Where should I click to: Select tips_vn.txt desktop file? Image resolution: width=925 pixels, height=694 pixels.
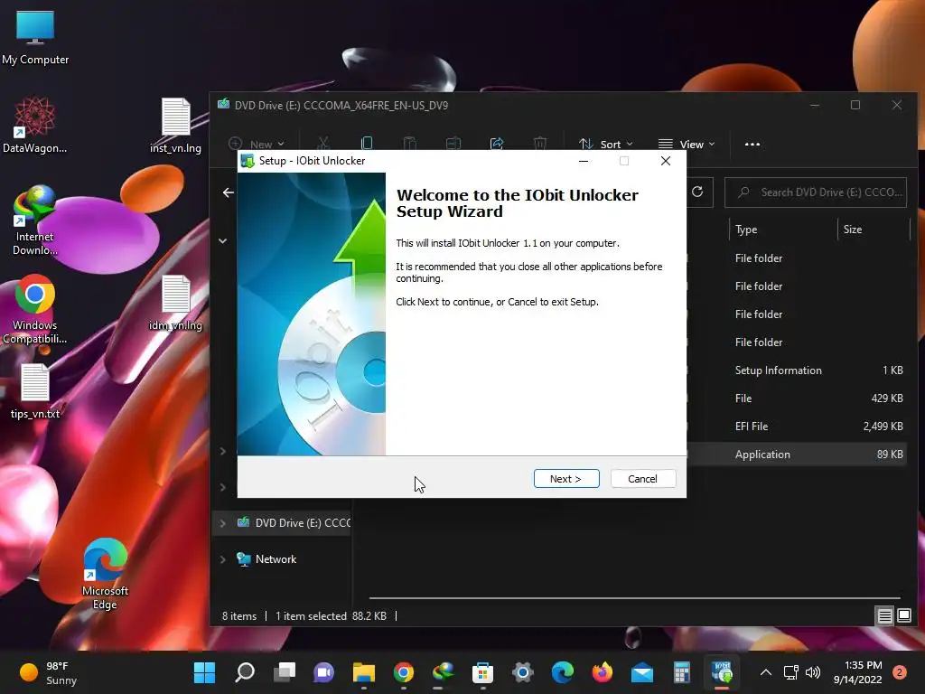(x=35, y=391)
